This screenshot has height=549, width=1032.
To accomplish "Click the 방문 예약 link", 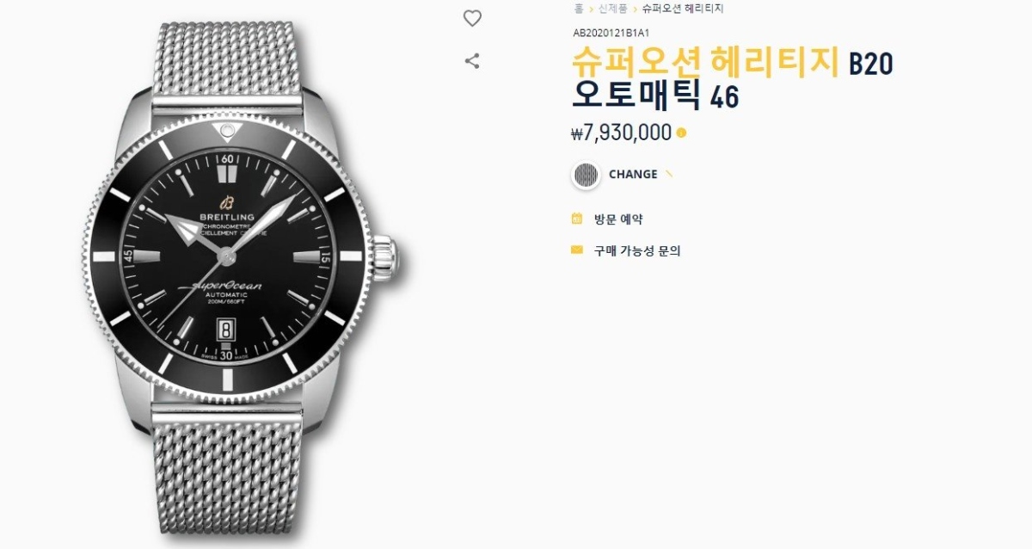I will click(x=618, y=219).
